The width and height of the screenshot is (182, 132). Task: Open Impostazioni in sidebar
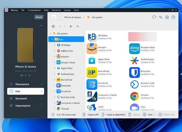26,106
